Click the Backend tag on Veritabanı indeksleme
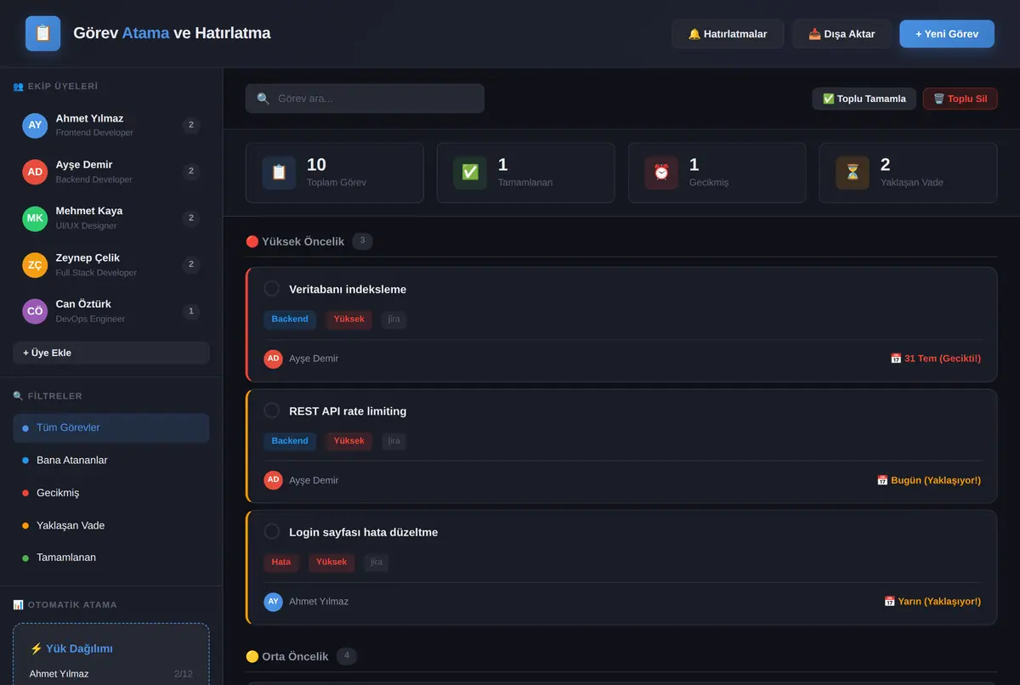This screenshot has height=685, width=1020. coord(290,320)
